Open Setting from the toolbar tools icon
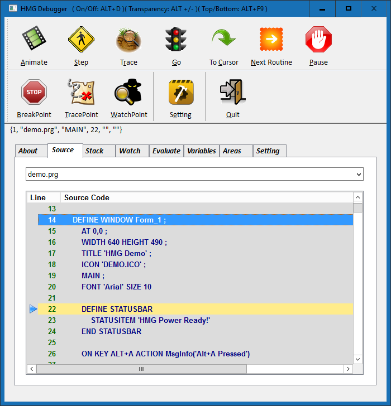This screenshot has width=391, height=406. 180,93
